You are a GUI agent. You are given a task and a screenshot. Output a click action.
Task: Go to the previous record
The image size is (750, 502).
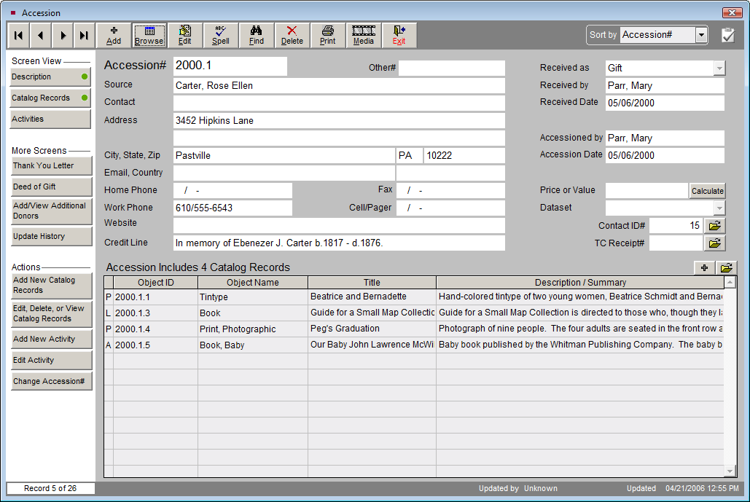pos(41,35)
